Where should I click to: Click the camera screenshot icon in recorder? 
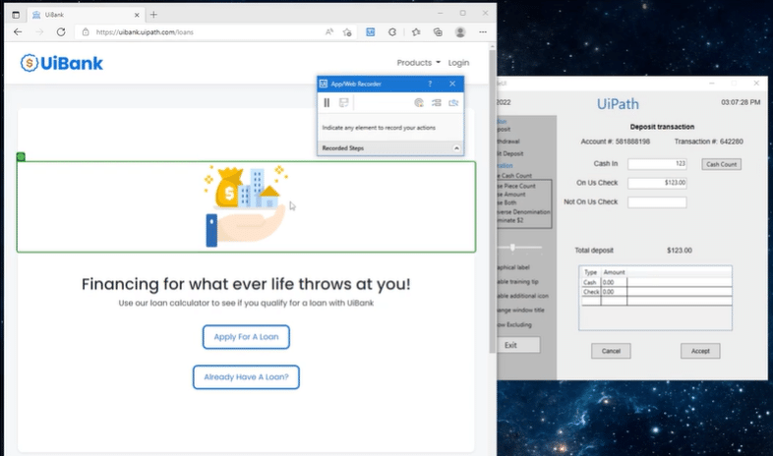coord(453,102)
